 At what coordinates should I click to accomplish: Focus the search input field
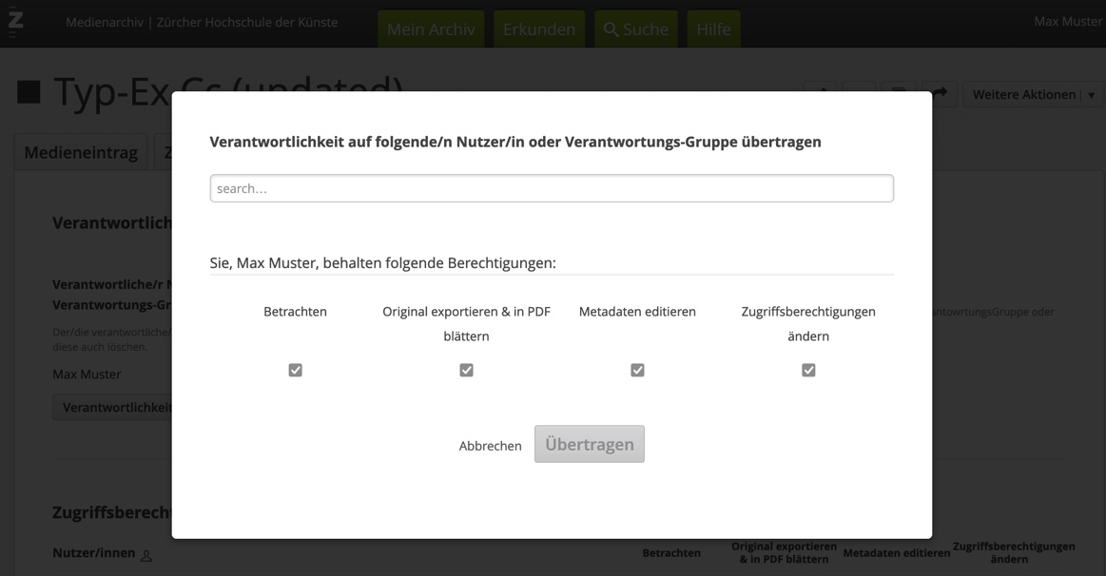(552, 188)
